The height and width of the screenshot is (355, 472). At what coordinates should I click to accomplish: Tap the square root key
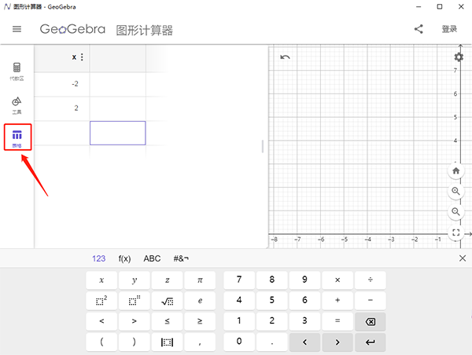pyautogui.click(x=167, y=301)
